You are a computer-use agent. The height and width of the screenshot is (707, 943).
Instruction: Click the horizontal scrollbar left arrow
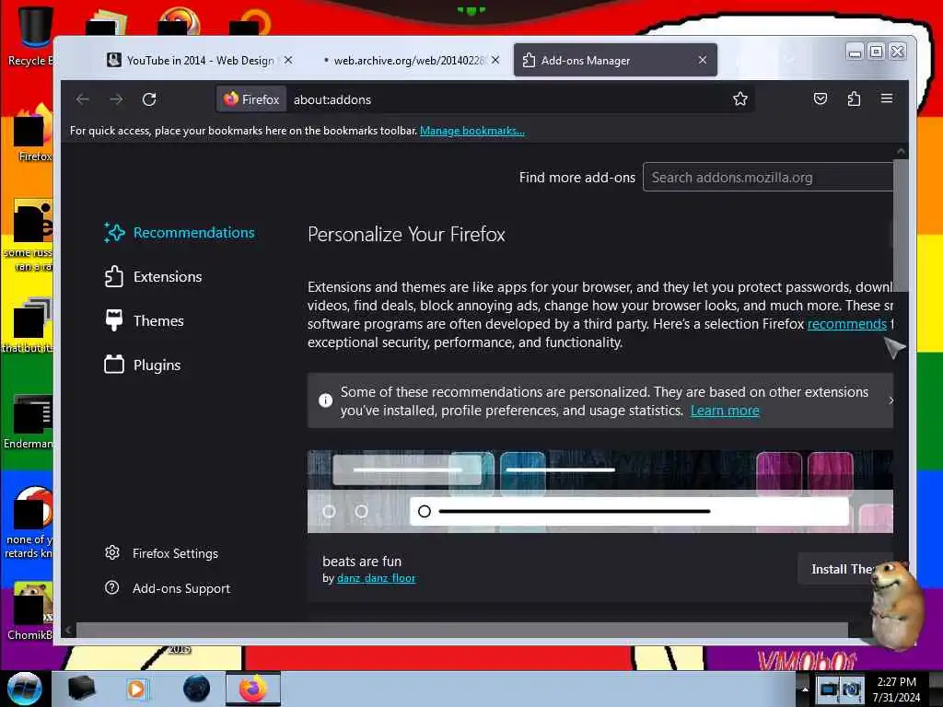[x=68, y=630]
